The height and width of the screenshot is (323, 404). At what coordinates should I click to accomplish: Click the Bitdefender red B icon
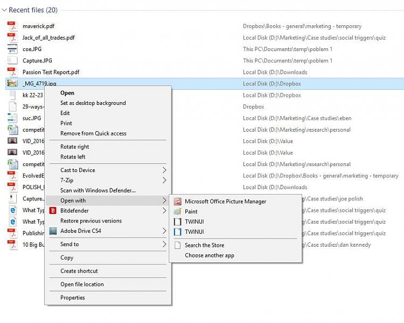(x=53, y=211)
